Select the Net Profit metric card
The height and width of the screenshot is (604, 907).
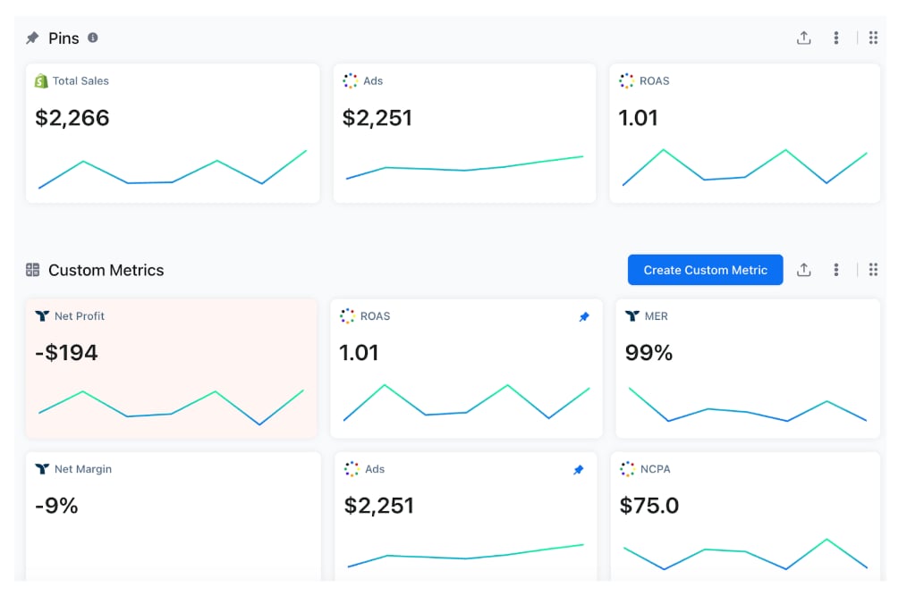[172, 368]
